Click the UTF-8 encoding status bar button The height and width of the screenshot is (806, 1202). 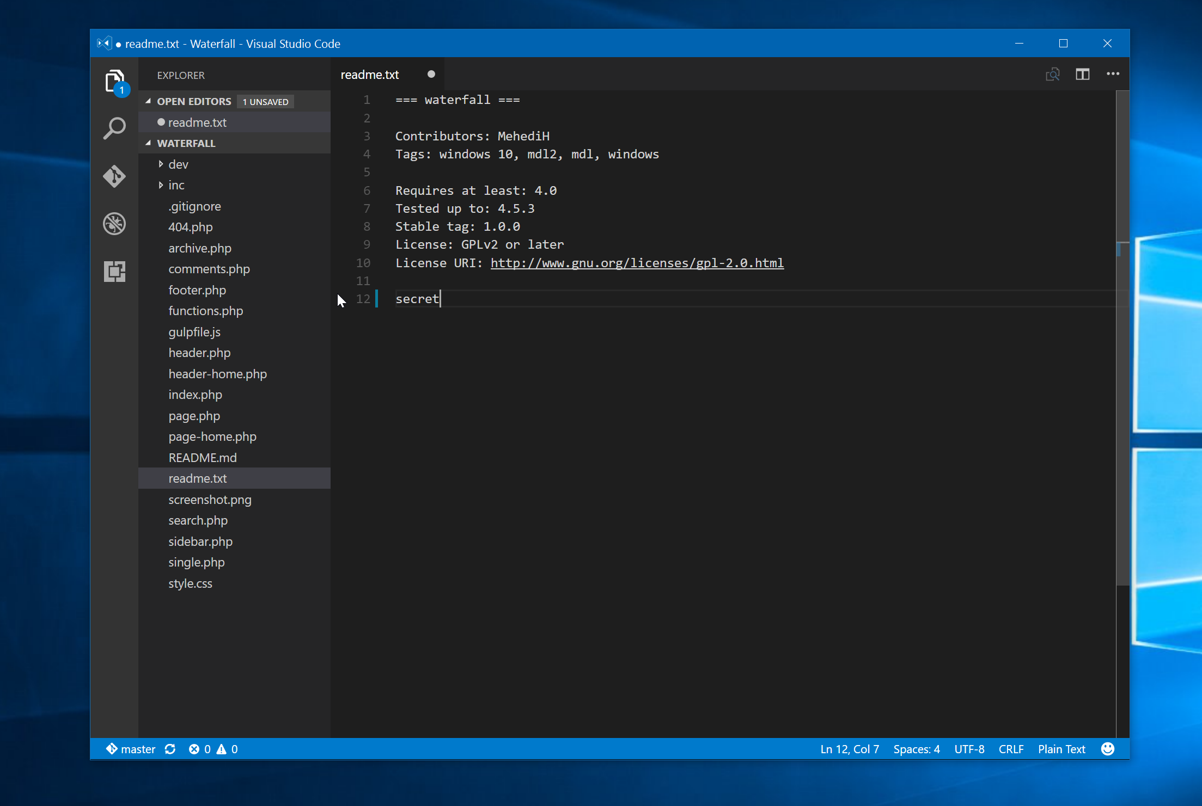tap(969, 748)
